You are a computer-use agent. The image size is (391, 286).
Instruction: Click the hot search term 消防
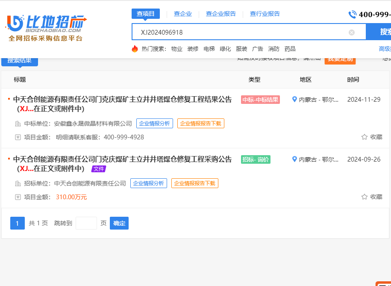click(274, 49)
